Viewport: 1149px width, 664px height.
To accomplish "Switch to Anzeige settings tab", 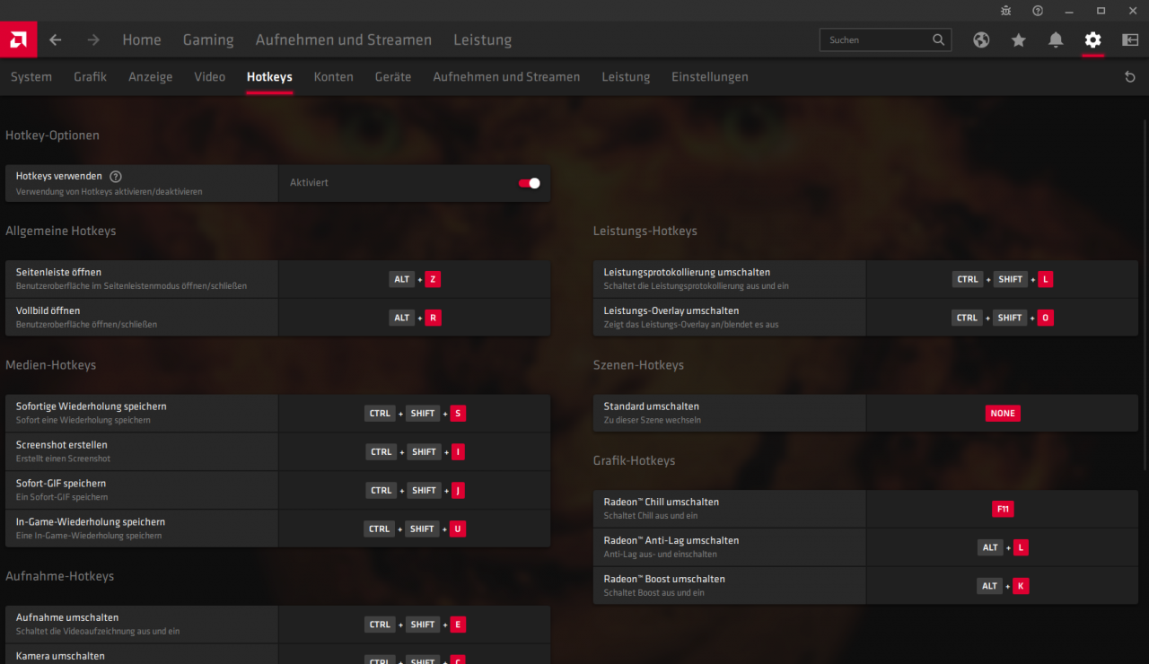I will [x=150, y=77].
